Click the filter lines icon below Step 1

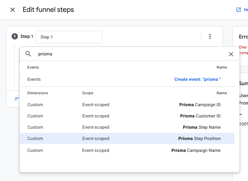17,99
